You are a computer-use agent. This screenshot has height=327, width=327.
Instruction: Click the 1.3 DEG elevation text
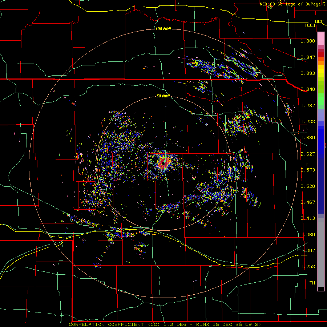point(175,324)
